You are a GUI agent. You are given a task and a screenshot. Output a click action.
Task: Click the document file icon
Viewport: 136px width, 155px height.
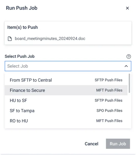[10, 39]
